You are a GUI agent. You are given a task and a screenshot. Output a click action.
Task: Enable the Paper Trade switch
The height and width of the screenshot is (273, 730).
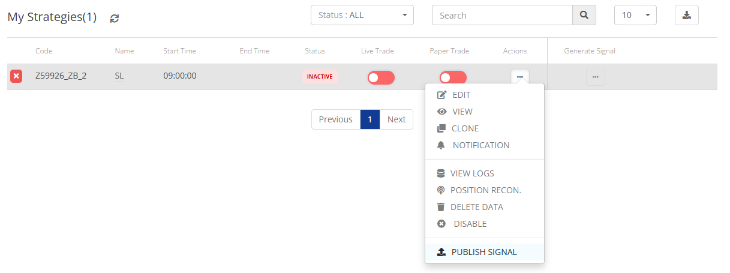point(453,77)
